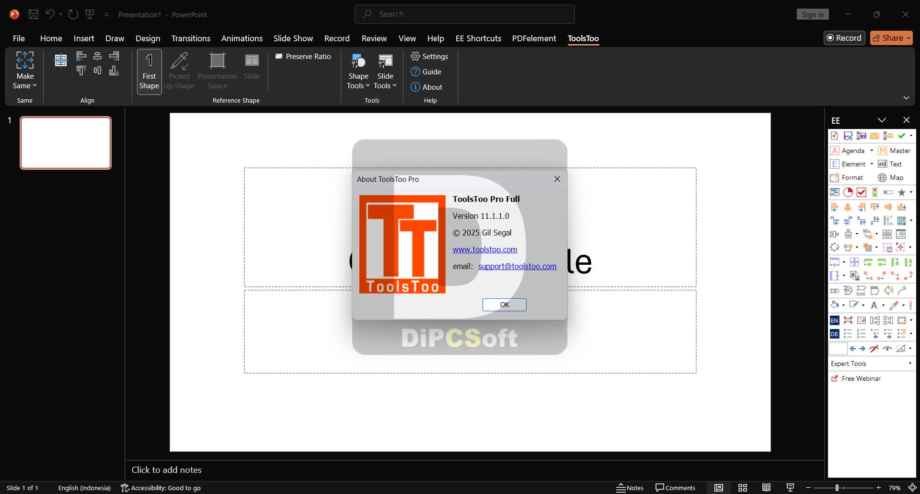Expand the Agenda dropdown arrow
This screenshot has width=920, height=494.
pyautogui.click(x=872, y=151)
